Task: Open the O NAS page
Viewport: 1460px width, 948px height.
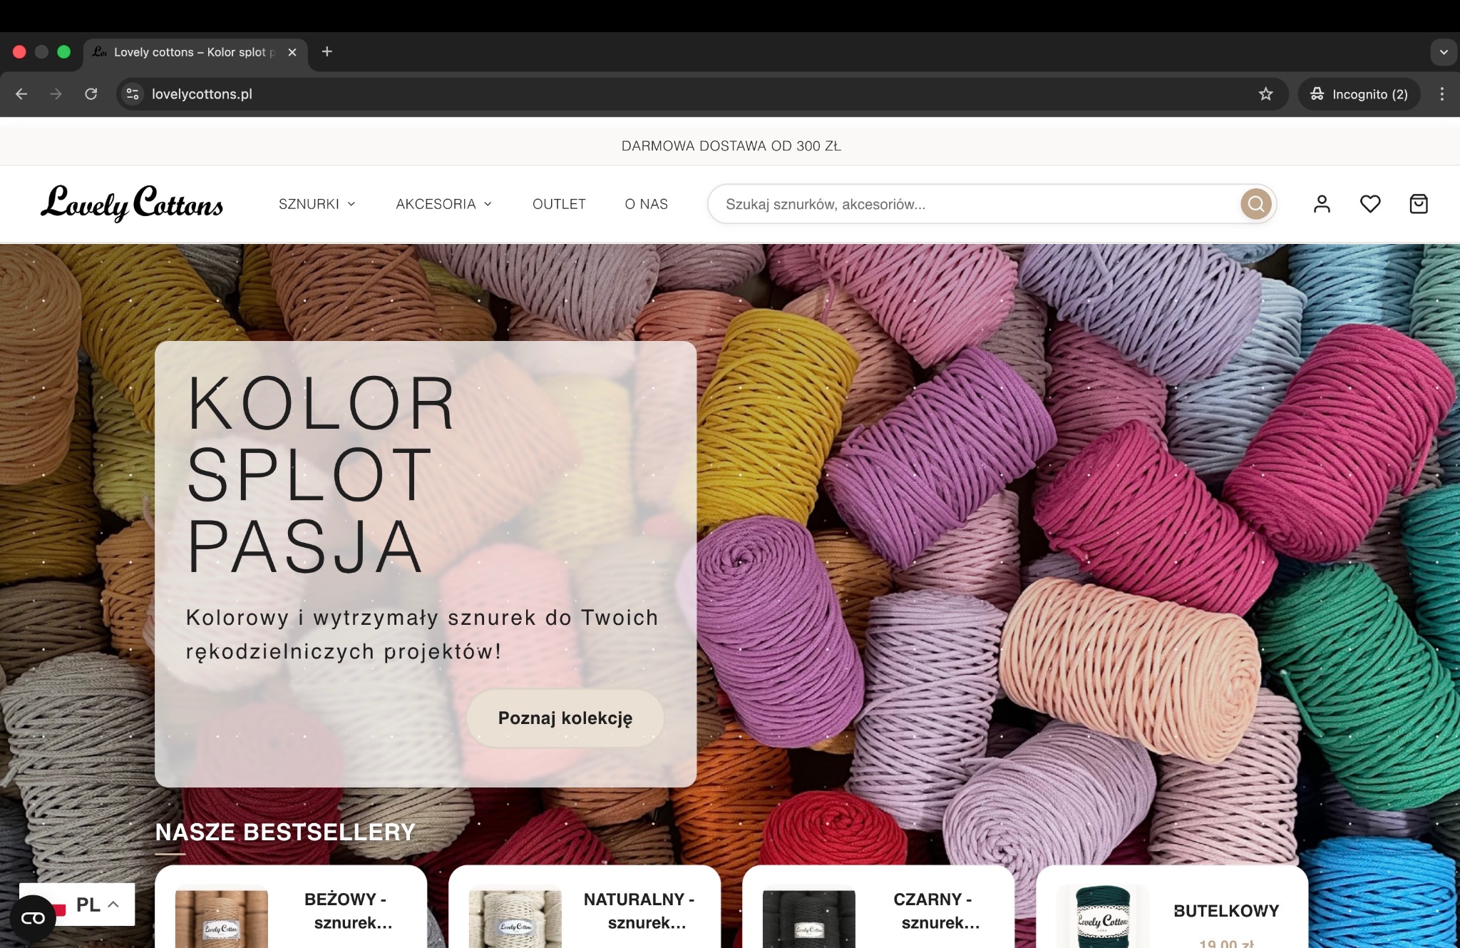Action: click(x=646, y=204)
